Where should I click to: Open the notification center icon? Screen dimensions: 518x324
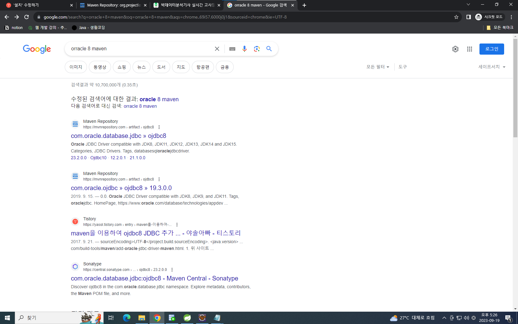coord(508,318)
